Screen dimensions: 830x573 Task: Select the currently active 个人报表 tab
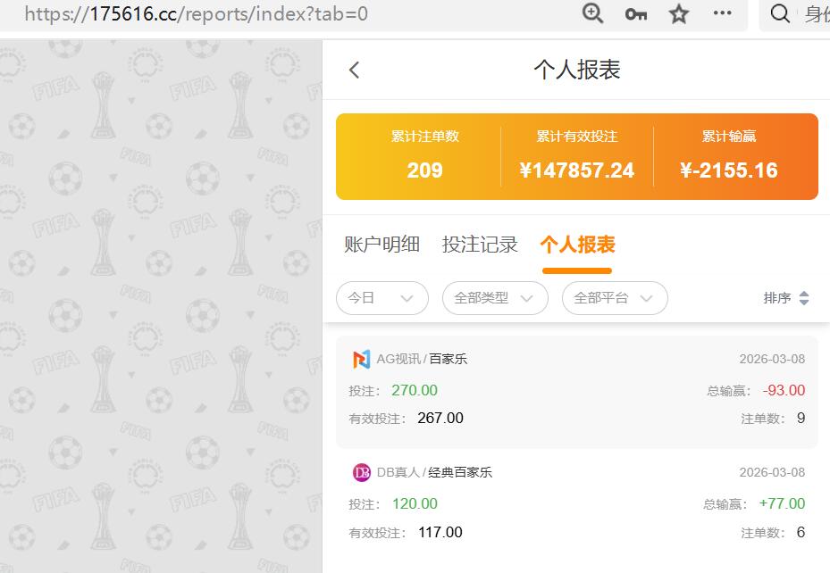tap(576, 244)
